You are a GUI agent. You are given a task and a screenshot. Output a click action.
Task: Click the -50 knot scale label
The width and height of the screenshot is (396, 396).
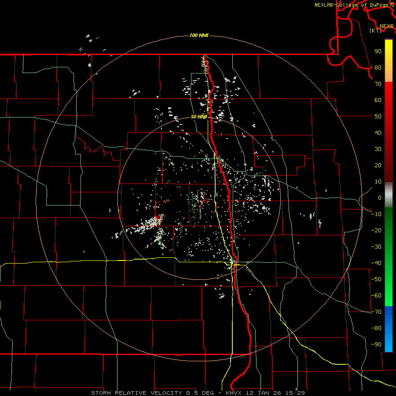[376, 279]
